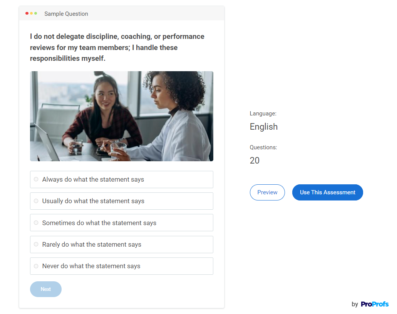This screenshot has height=314, width=397.
Task: Click the English language value
Action: point(263,127)
